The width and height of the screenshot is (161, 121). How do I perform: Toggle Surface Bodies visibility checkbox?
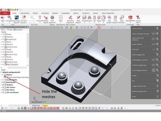click(x=3, y=80)
